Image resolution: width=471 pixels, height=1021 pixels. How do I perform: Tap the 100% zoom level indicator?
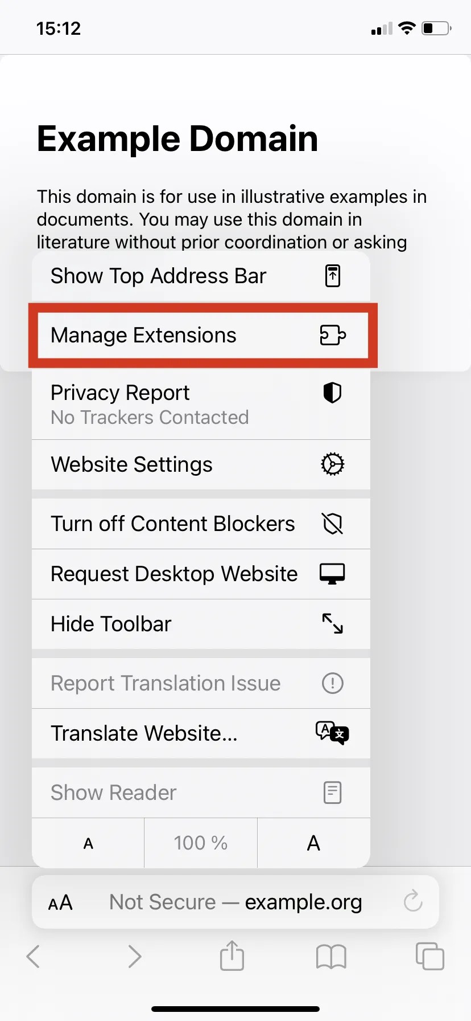200,843
